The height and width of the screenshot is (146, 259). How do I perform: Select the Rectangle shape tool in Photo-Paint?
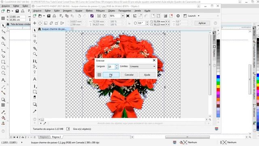[x=35, y=92]
